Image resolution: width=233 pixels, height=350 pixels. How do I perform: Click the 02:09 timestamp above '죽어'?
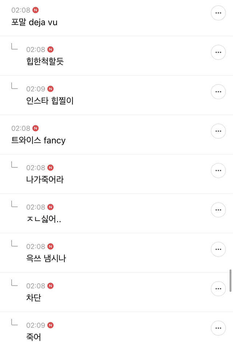[x=36, y=325]
